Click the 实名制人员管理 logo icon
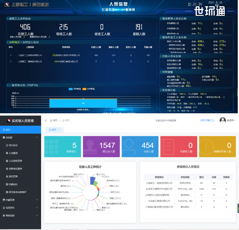Screen dimensions: 239x230 [x=9, y=121]
